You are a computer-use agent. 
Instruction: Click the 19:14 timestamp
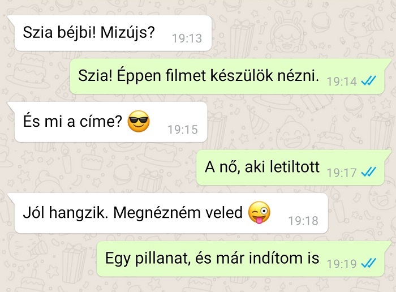pyautogui.click(x=342, y=81)
